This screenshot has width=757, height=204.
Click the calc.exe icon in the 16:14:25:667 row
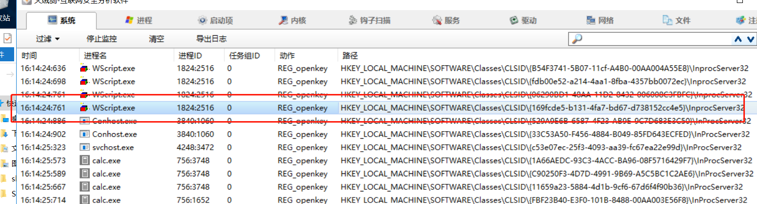tap(85, 187)
